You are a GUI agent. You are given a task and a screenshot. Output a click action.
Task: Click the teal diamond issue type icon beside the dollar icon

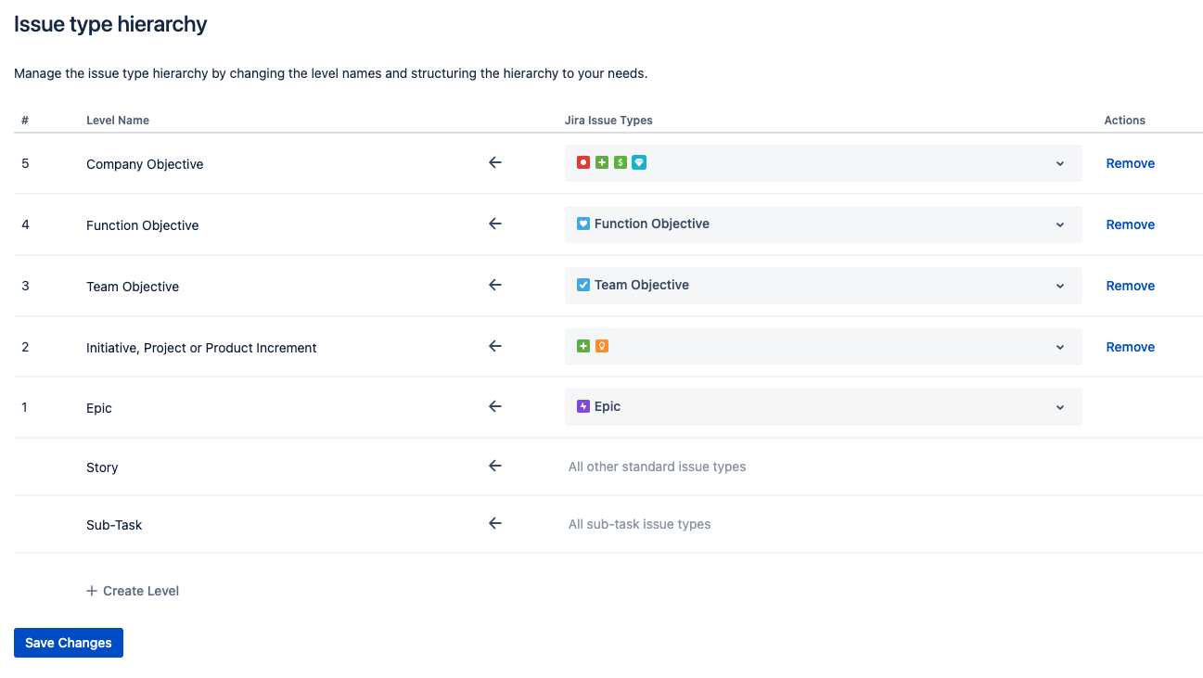(x=638, y=162)
